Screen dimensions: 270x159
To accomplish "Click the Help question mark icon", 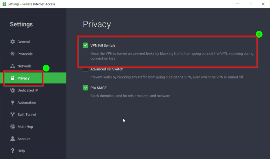I will tap(12, 151).
